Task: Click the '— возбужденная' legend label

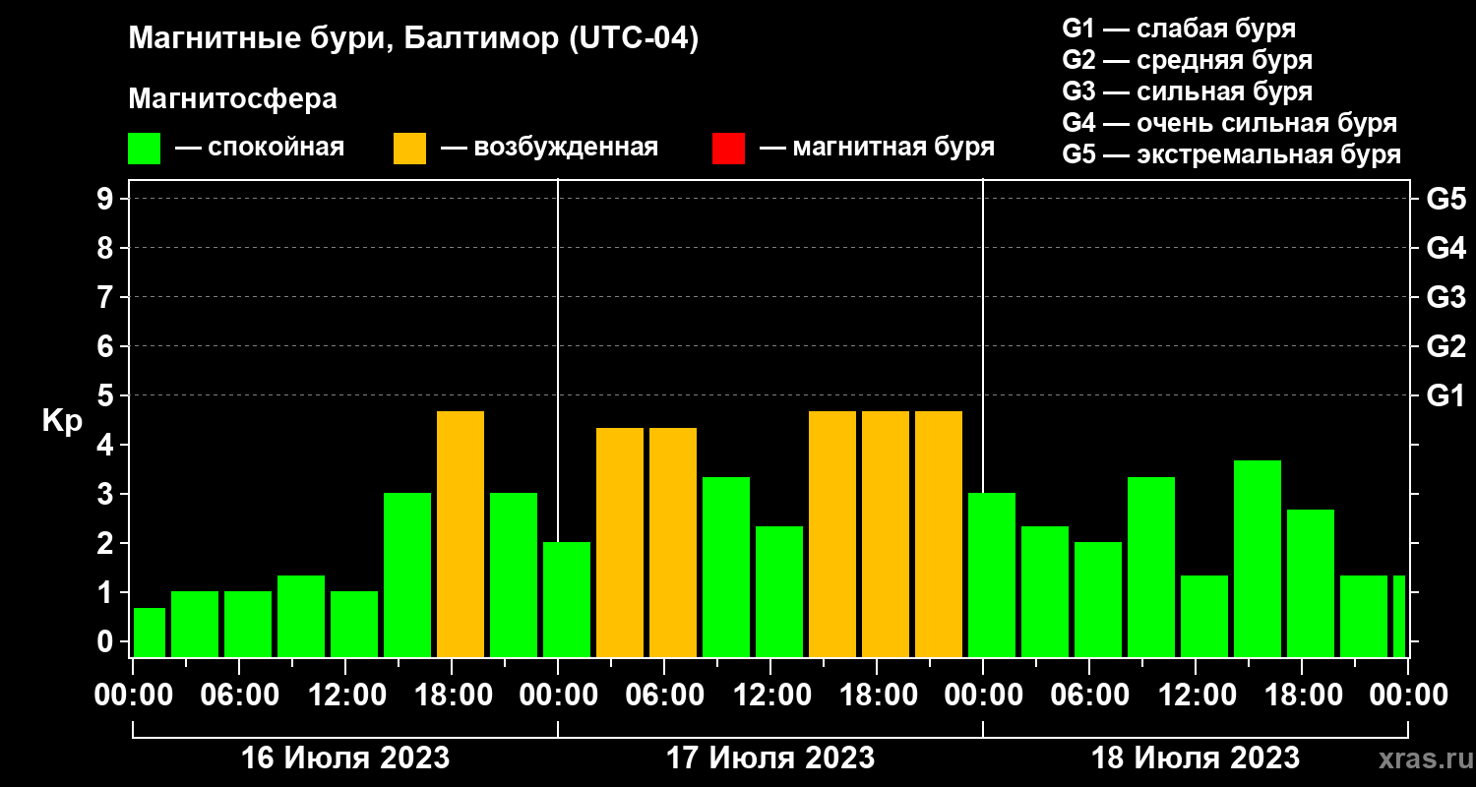Action: point(549,148)
